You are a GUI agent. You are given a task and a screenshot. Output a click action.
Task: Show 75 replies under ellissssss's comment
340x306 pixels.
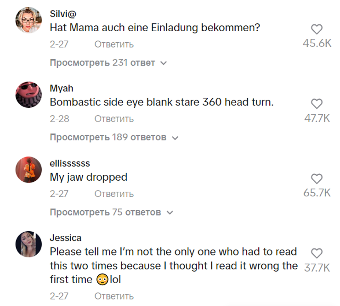111,212
